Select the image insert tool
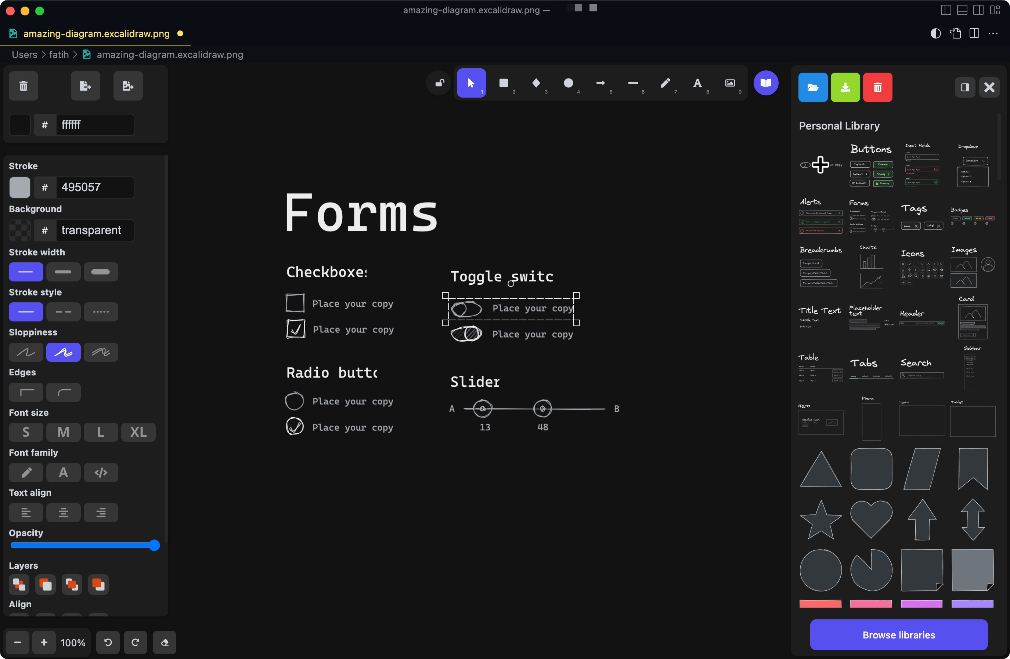Viewport: 1010px width, 659px height. click(729, 83)
